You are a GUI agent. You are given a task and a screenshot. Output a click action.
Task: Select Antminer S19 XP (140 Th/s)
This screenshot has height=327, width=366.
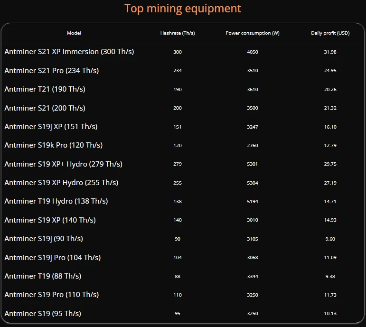50,220
